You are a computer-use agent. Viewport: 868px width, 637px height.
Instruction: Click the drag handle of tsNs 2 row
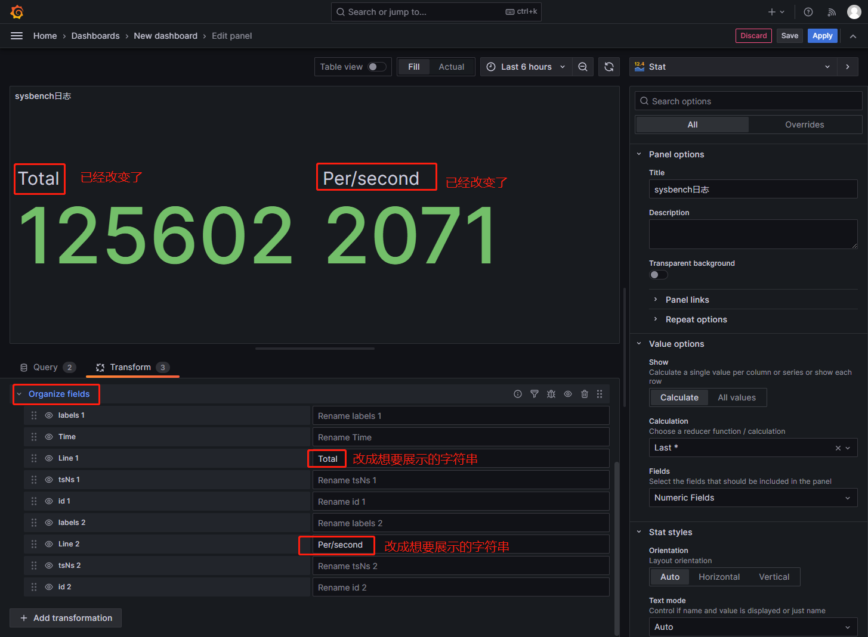click(34, 565)
